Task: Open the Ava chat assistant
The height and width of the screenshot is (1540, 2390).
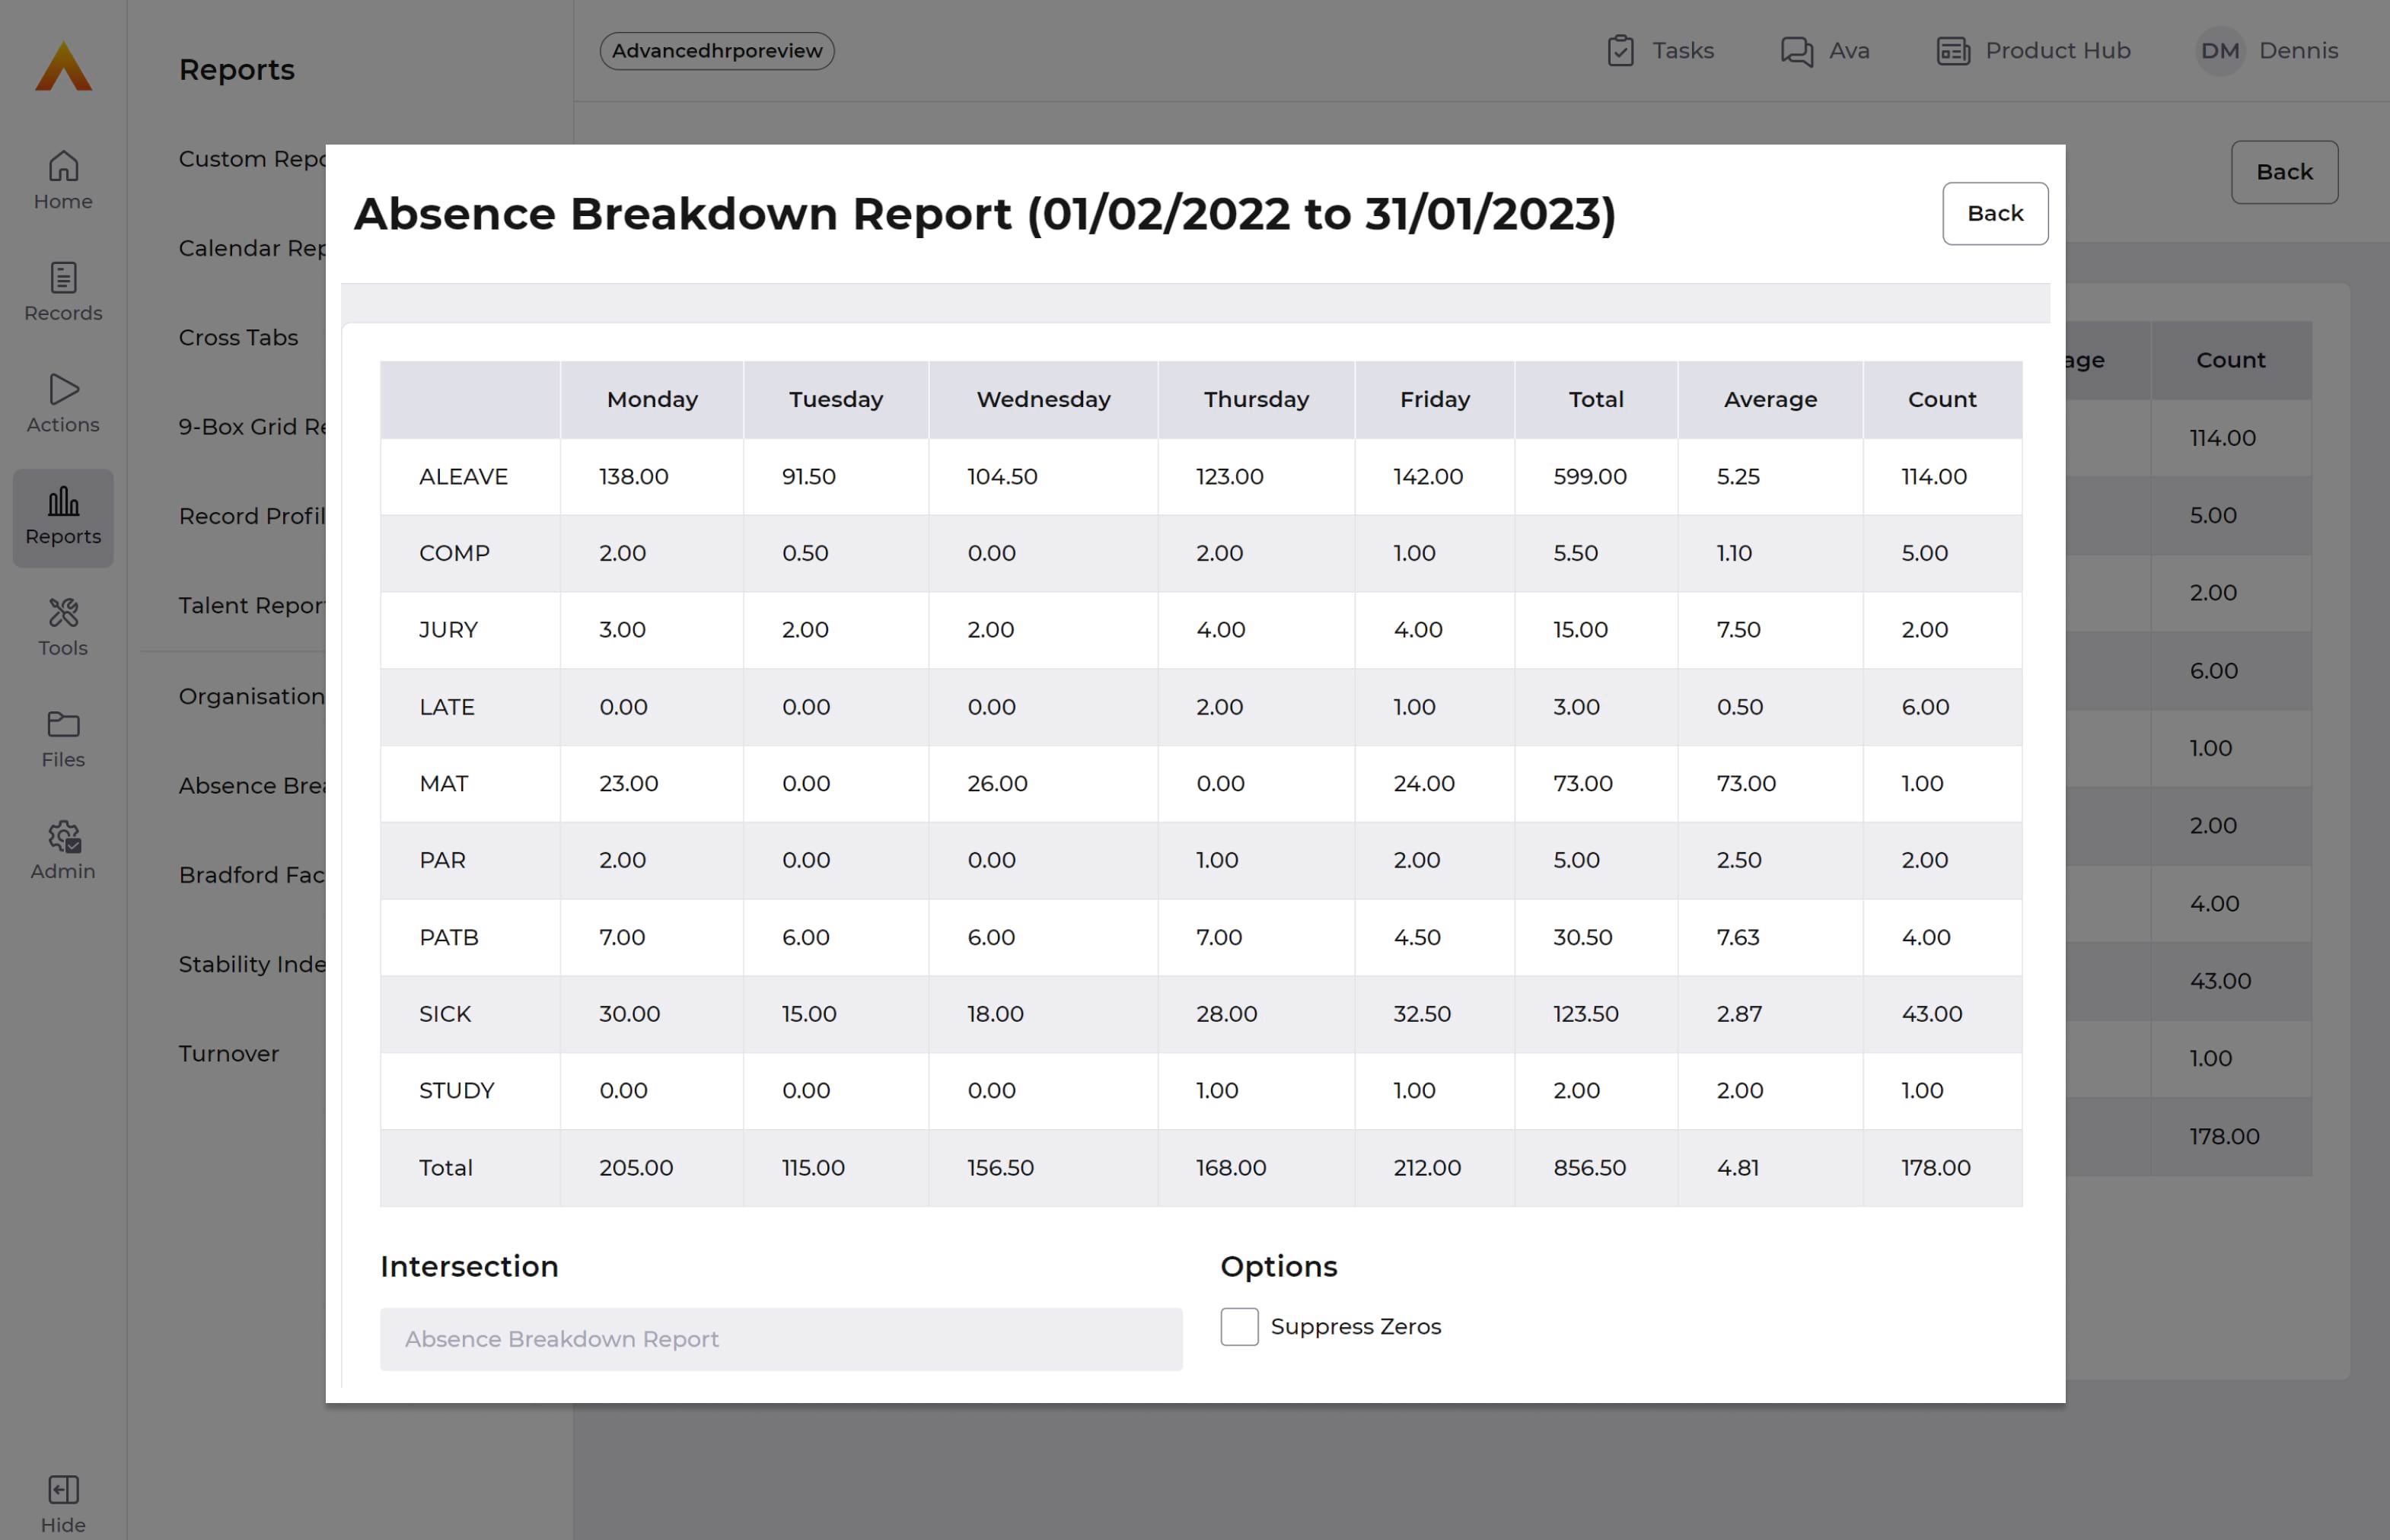Action: (x=1824, y=50)
